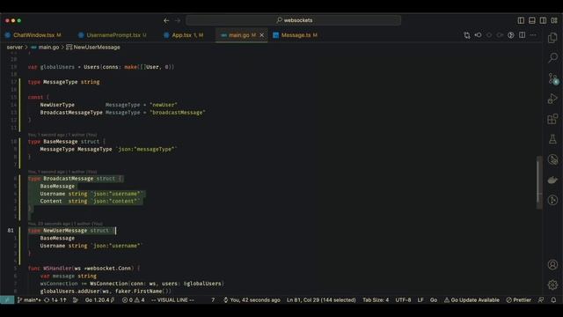Click main* git branch in status bar
This screenshot has height=317, width=563.
pos(29,299)
